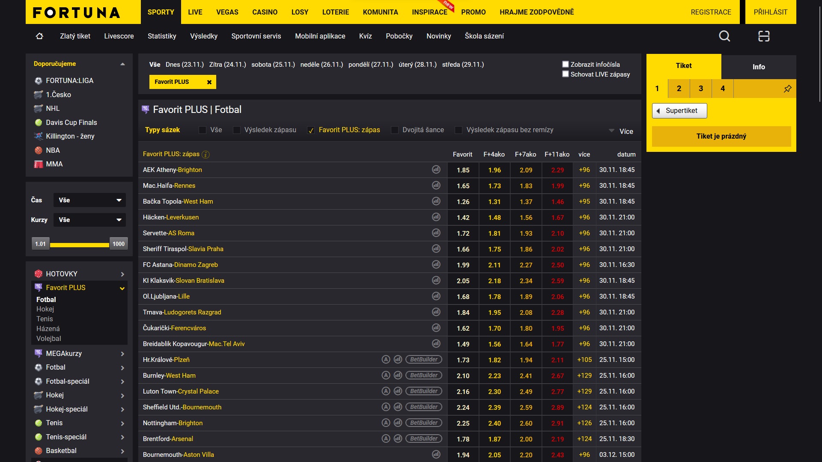Open statistics icon for Häcken-Leverkusen
This screenshot has height=462, width=822.
[x=436, y=217]
